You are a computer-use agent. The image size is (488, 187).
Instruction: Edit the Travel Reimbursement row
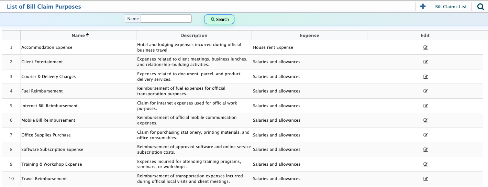tap(425, 179)
